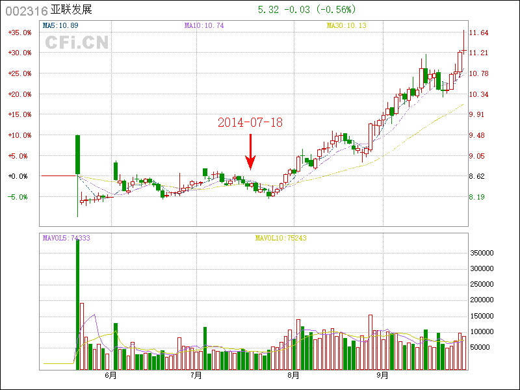Screen dimensions: 520x390
Task: Click the MAVOL5:74333 volume label
Action: [66, 238]
